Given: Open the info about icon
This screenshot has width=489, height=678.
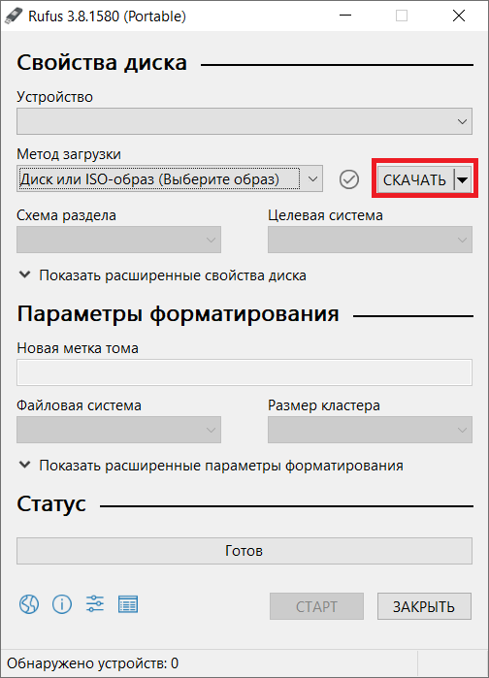Looking at the screenshot, I should coord(62,604).
